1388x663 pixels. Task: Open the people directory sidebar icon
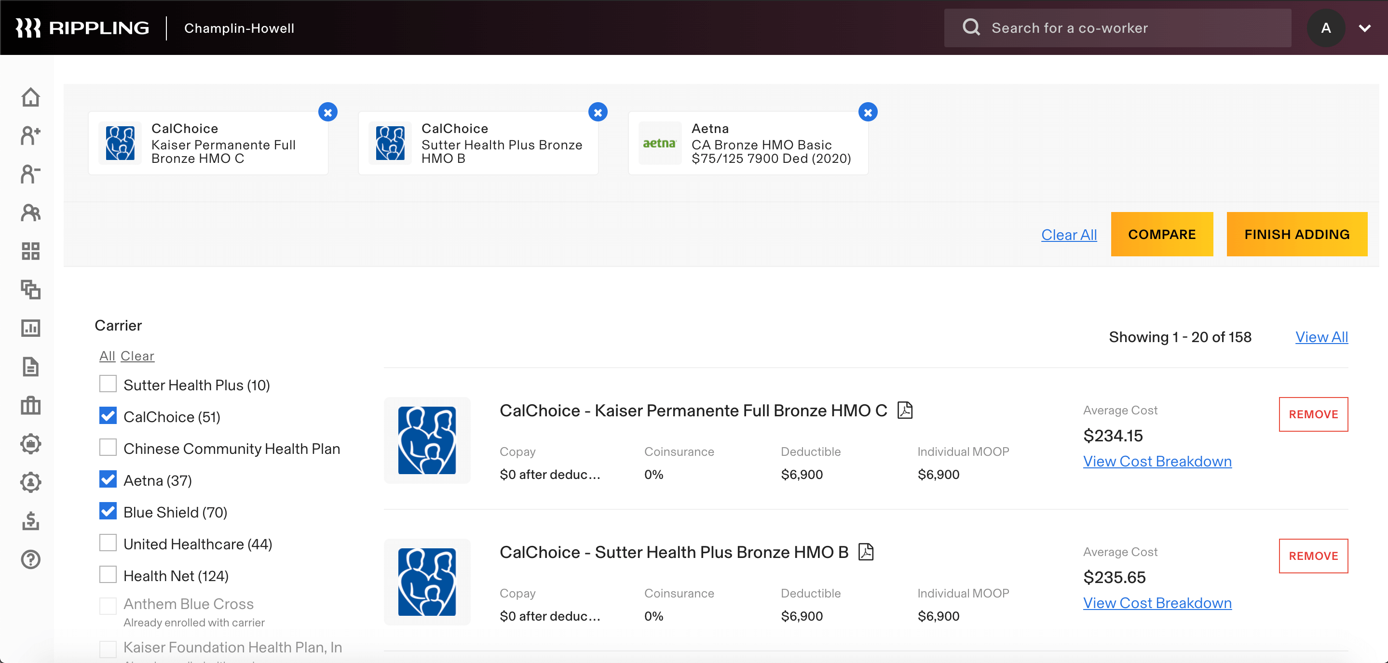(31, 212)
